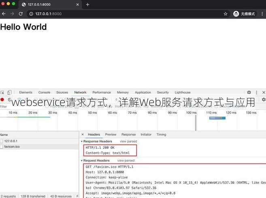This screenshot has width=266, height=198.
Task: Open the Security panel
Action: (163, 93)
